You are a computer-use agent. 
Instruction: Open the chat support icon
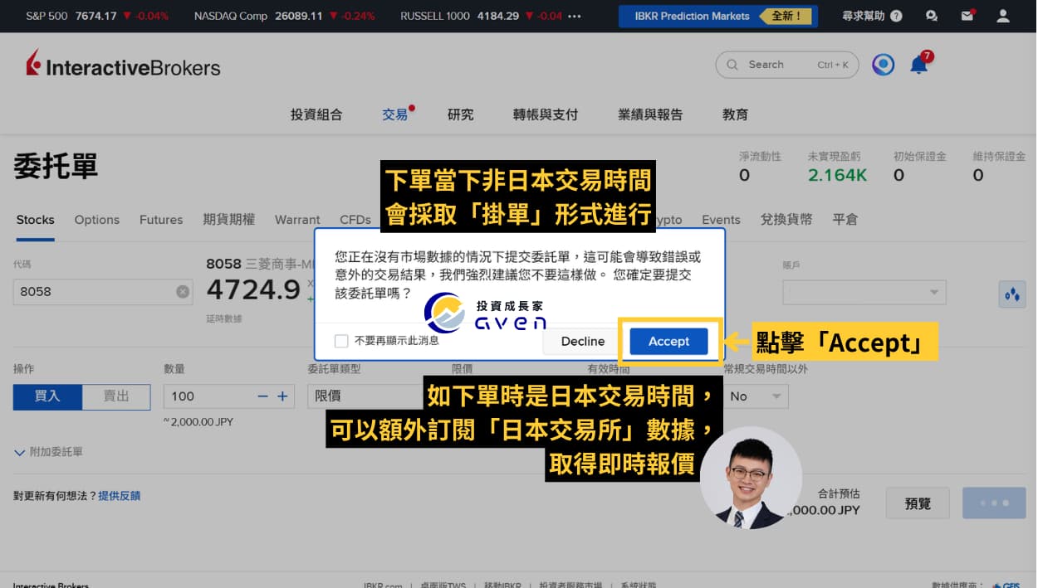pyautogui.click(x=932, y=16)
